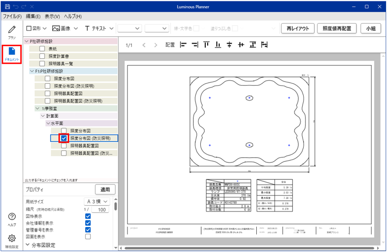Check the 照度計算書 checkbox
387x252 pixels.
[x=42, y=56]
